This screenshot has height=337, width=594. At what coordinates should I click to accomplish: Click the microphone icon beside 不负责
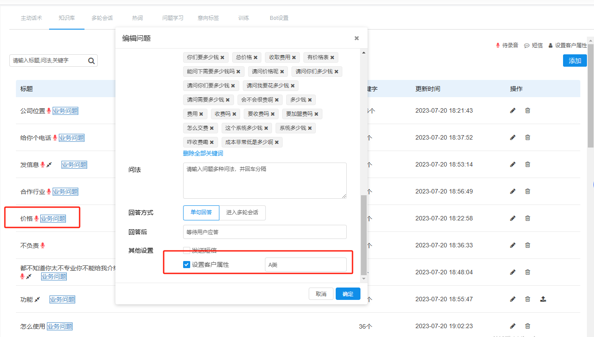click(x=42, y=246)
